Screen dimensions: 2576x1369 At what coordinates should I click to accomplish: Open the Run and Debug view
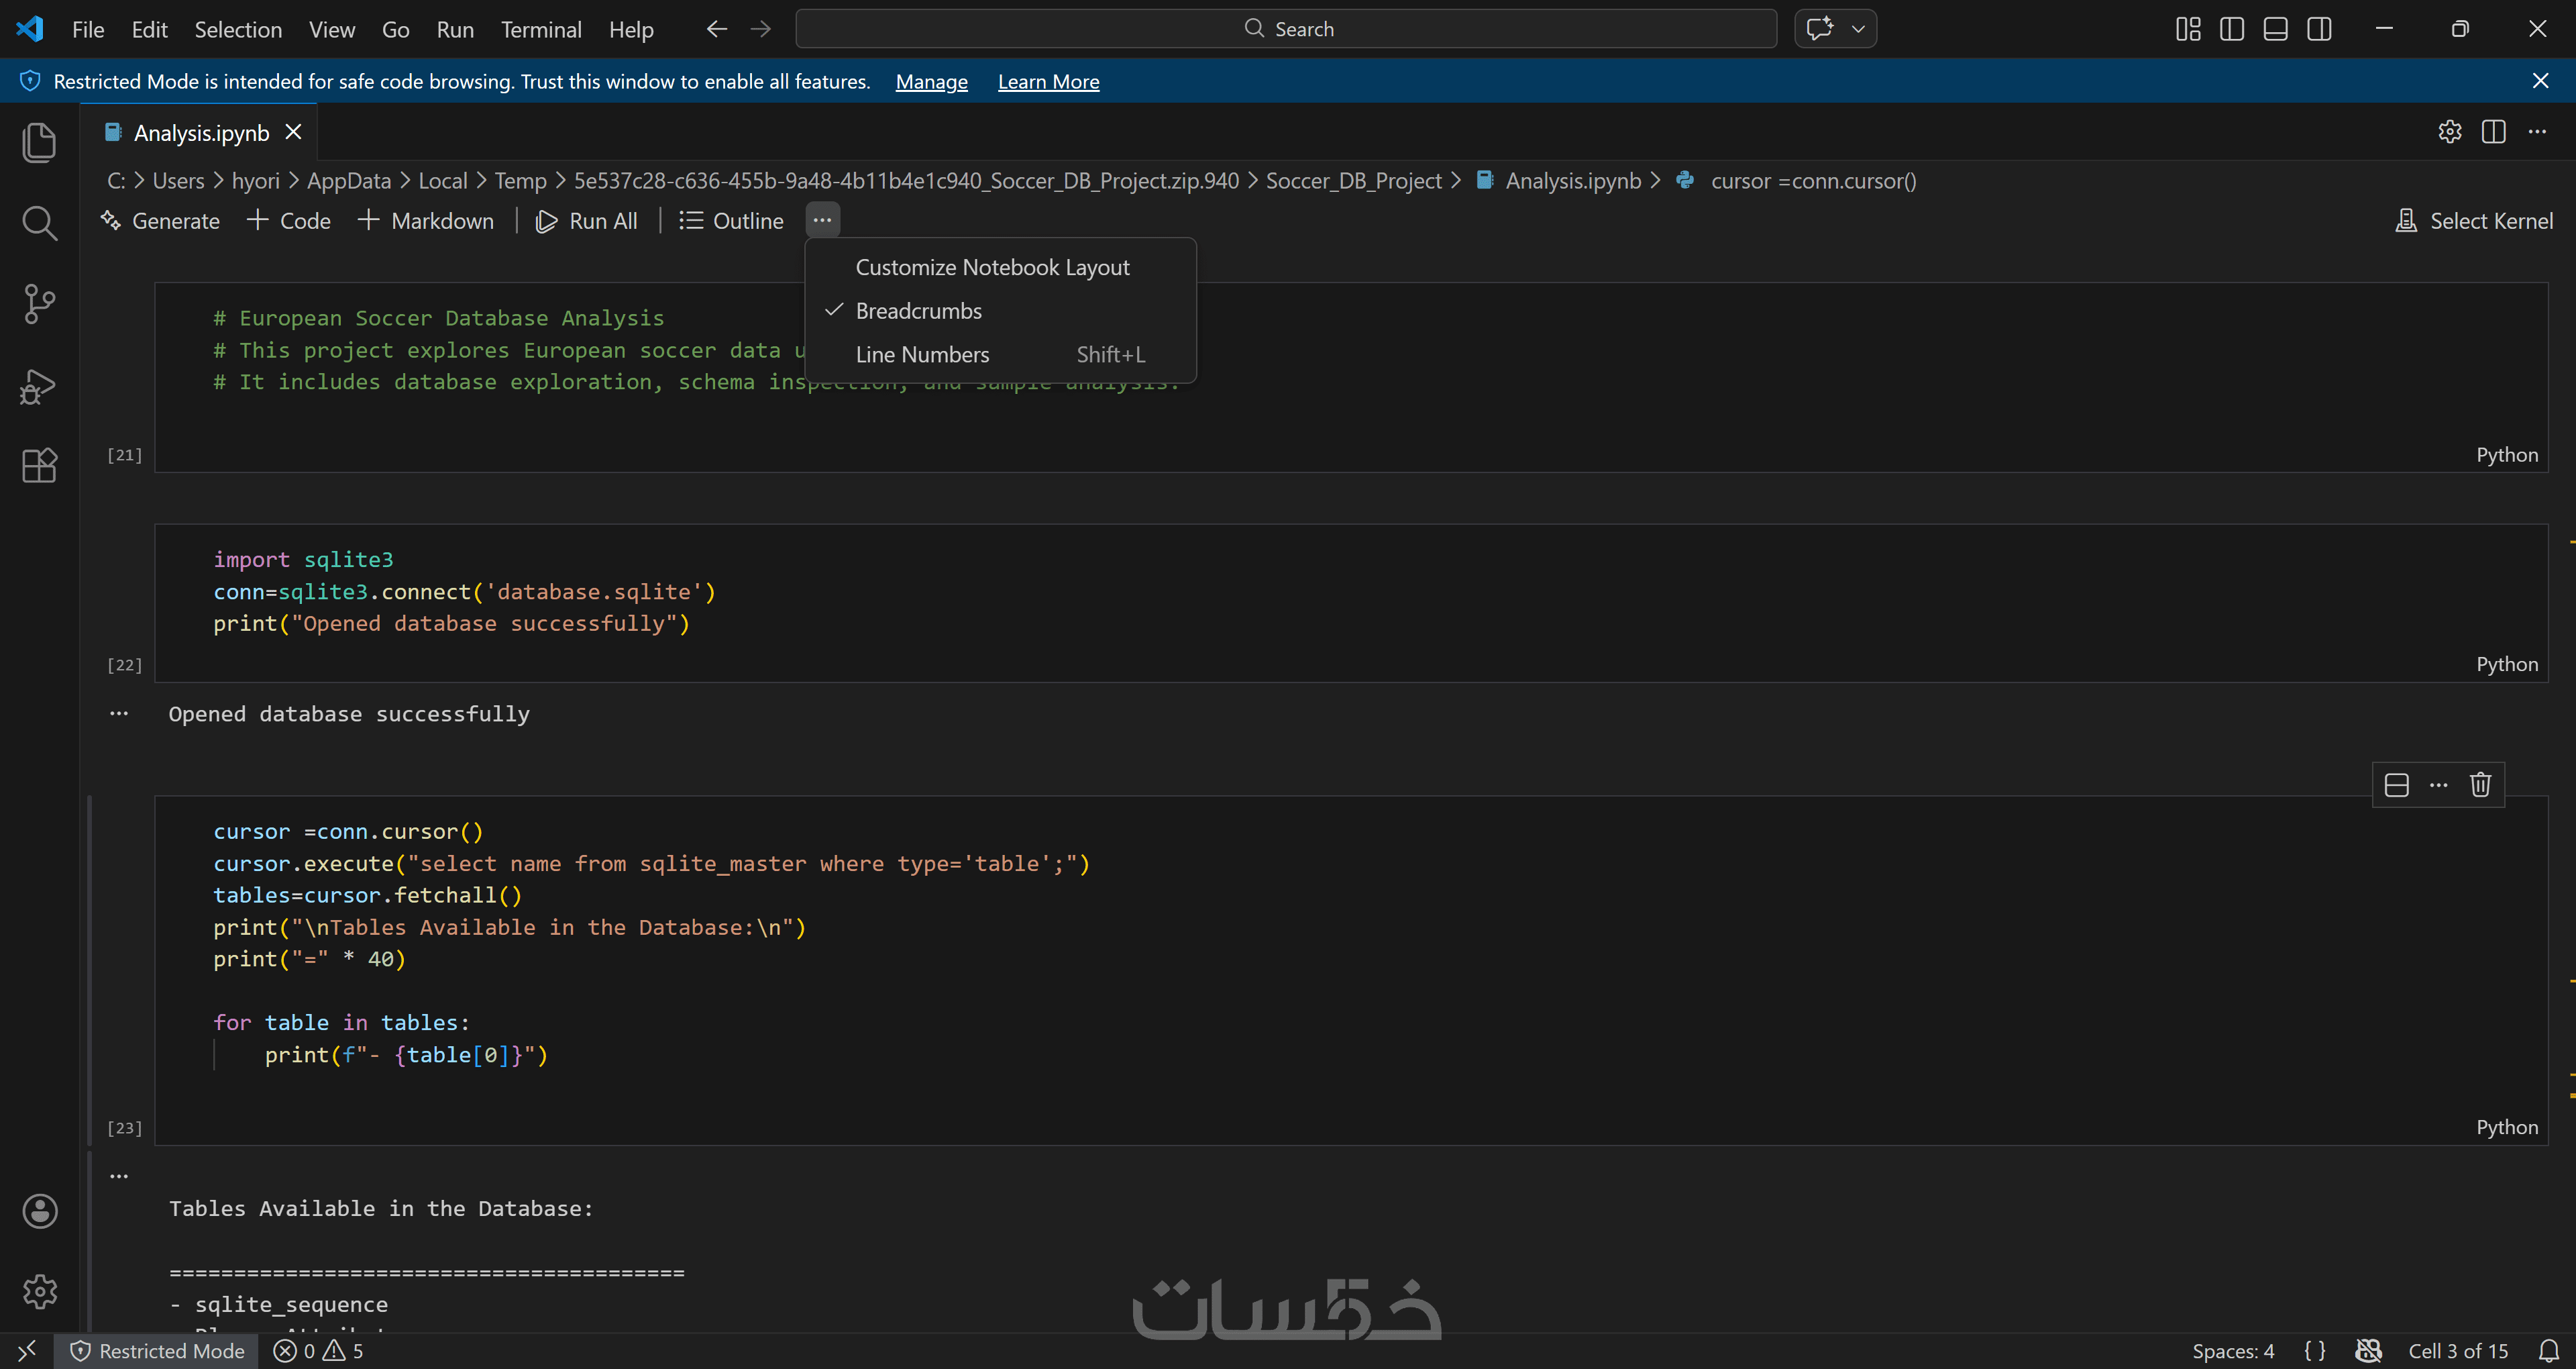pyautogui.click(x=39, y=387)
